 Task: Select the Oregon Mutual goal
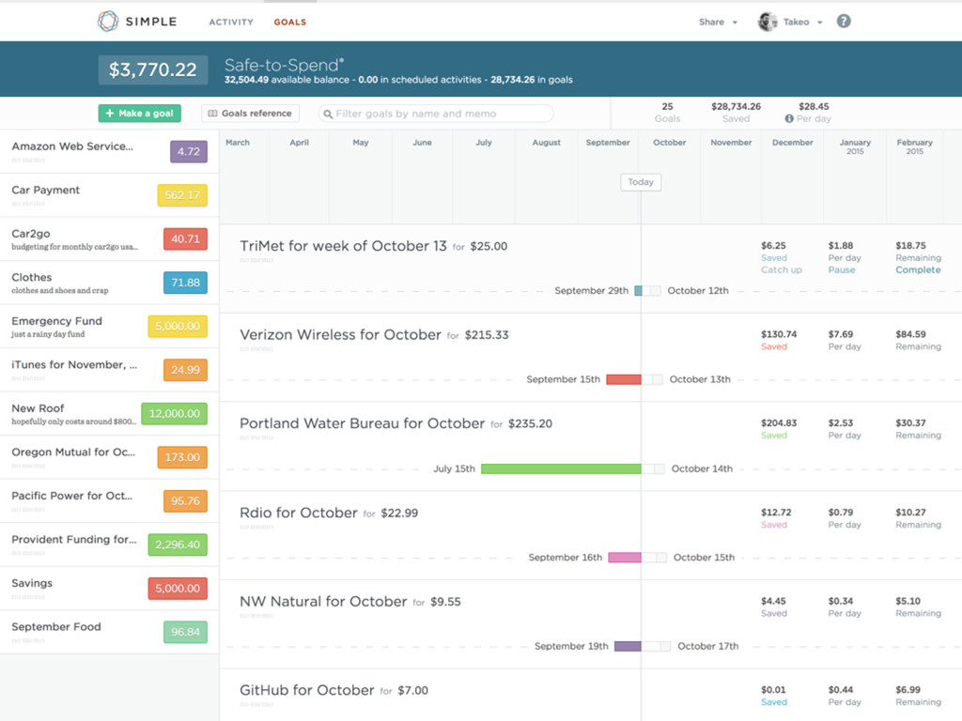coord(109,457)
